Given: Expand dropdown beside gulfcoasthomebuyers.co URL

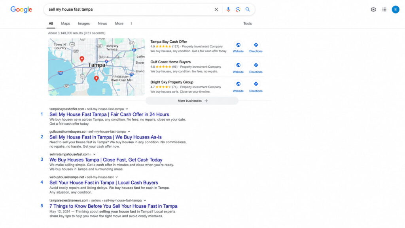Looking at the screenshot, I should tap(129, 131).
